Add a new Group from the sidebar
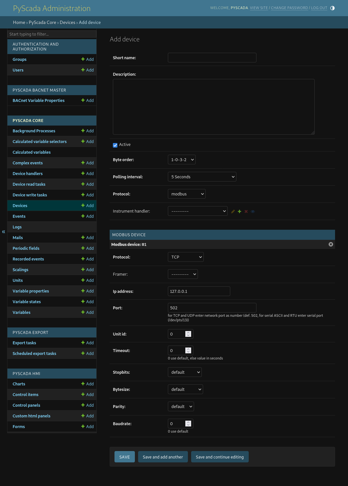This screenshot has width=348, height=486. [x=87, y=60]
